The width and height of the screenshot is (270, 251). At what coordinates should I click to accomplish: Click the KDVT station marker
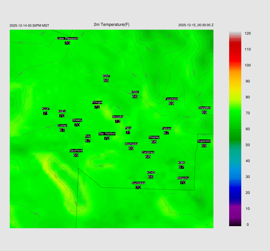coord(106,76)
